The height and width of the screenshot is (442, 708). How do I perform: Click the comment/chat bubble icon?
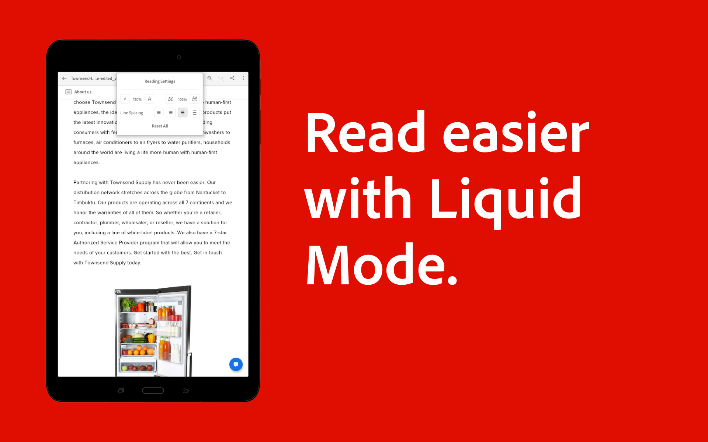coord(236,364)
